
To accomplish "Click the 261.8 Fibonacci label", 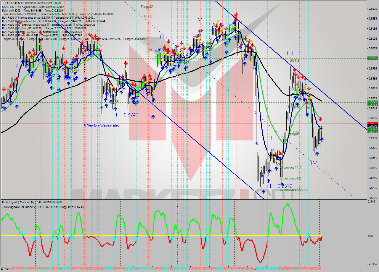I will click(x=295, y=60).
